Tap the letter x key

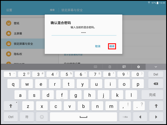[x=42, y=106]
